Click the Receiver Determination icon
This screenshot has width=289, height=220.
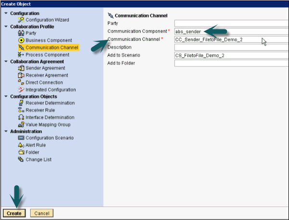(x=21, y=103)
